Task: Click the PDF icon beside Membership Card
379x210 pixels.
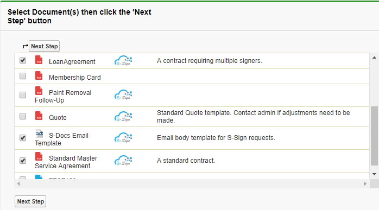Action: pos(39,75)
